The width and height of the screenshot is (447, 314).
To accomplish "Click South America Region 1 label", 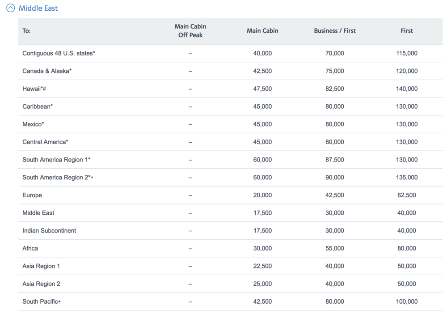I will pos(56,160).
